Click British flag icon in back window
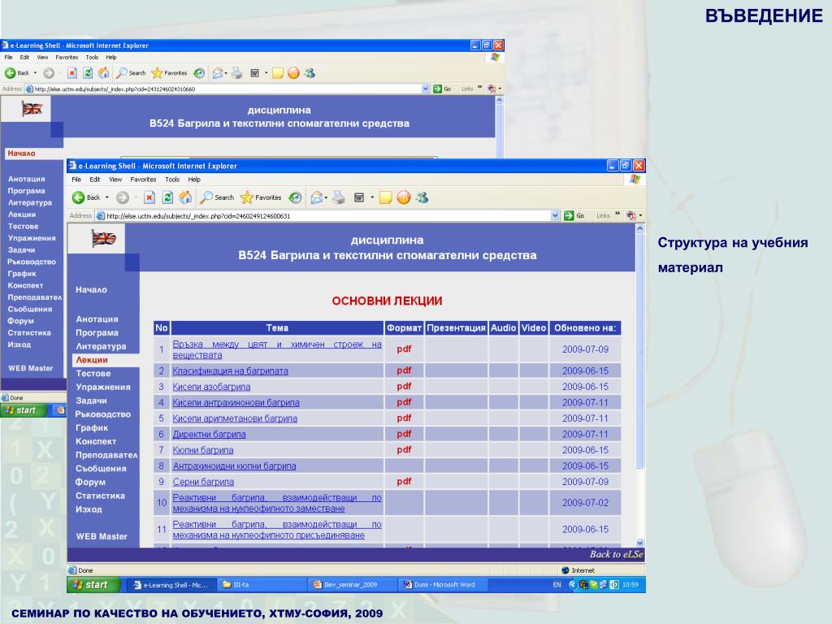The width and height of the screenshot is (832, 624). coord(32,109)
